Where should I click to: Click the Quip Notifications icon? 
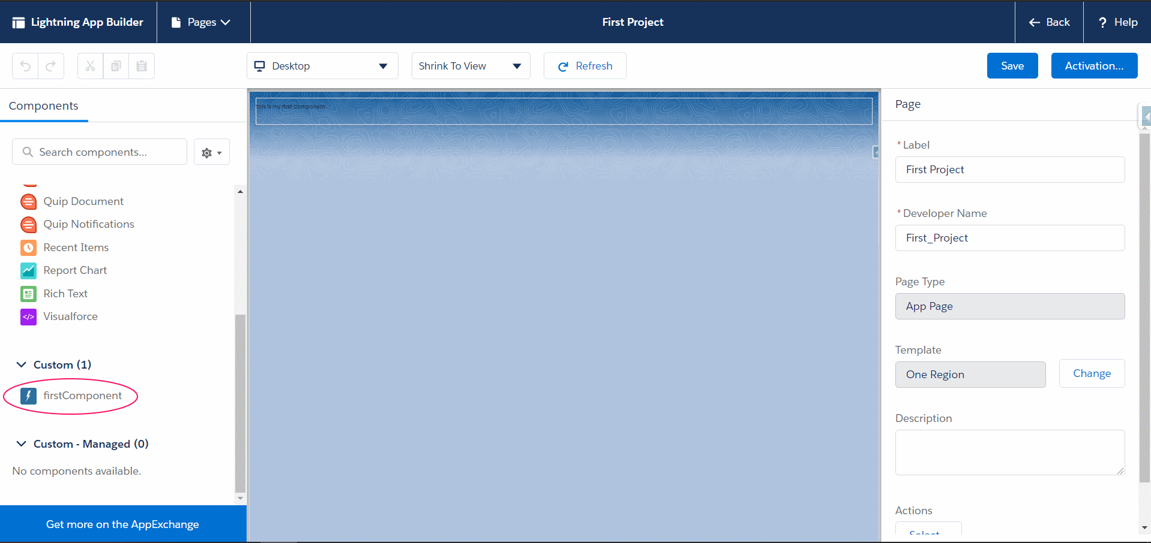(28, 224)
